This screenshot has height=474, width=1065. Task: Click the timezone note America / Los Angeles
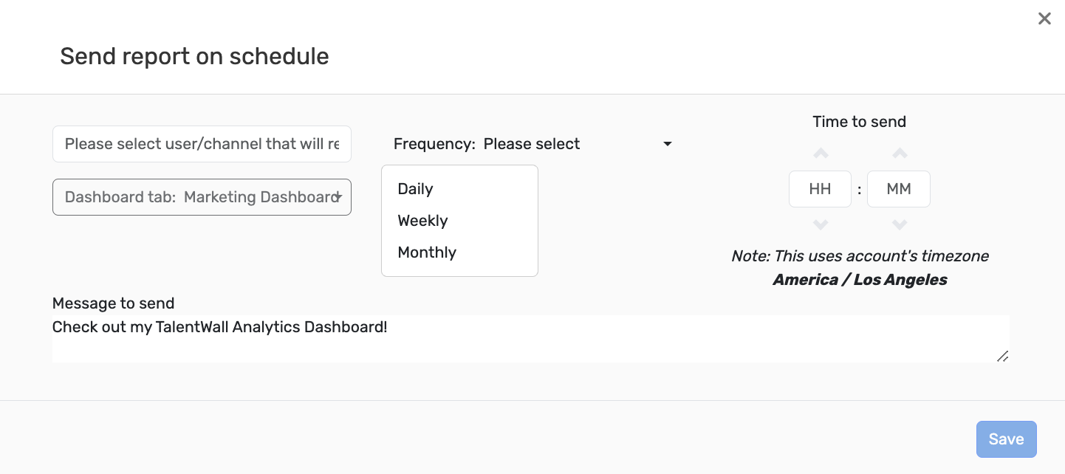(x=859, y=280)
